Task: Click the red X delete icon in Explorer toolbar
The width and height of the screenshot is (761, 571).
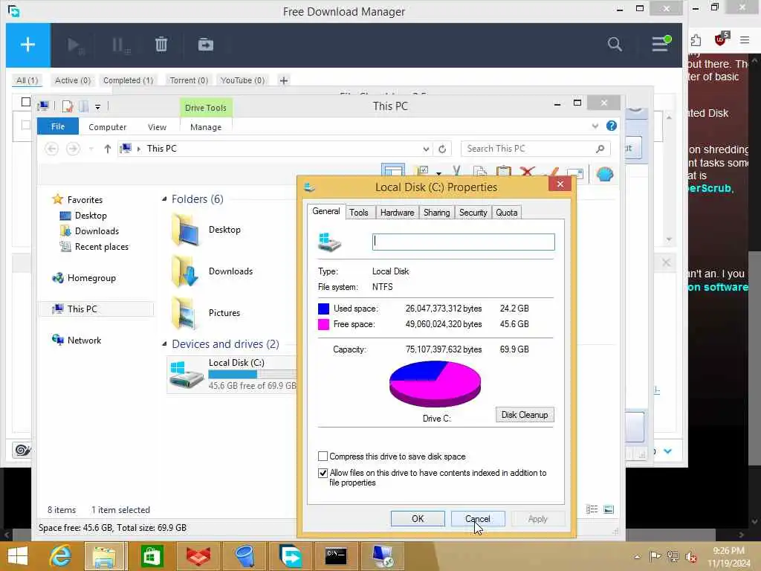Action: coord(528,172)
